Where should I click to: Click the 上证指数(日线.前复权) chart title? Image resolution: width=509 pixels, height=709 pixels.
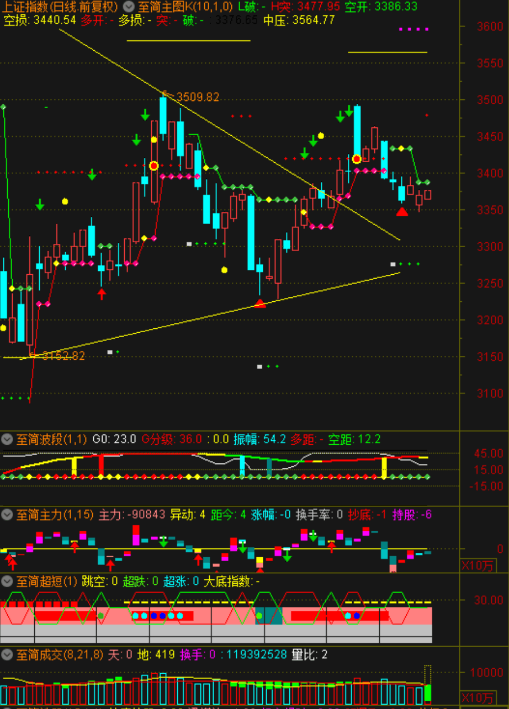click(x=61, y=7)
